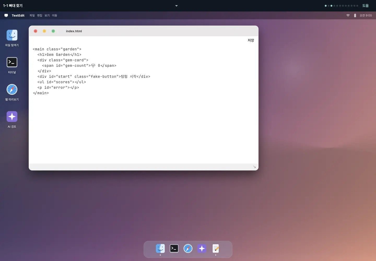Click the battery icon in the menu bar

point(355,15)
